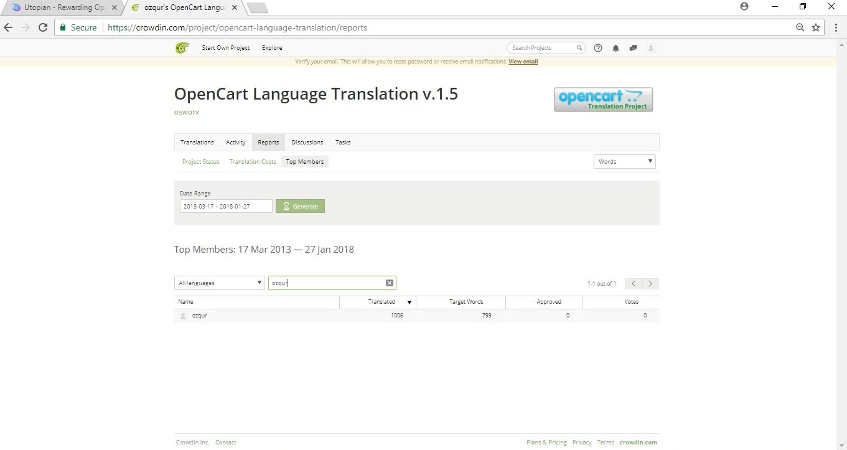
Task: Click the Crowdin logo icon
Action: pos(182,48)
